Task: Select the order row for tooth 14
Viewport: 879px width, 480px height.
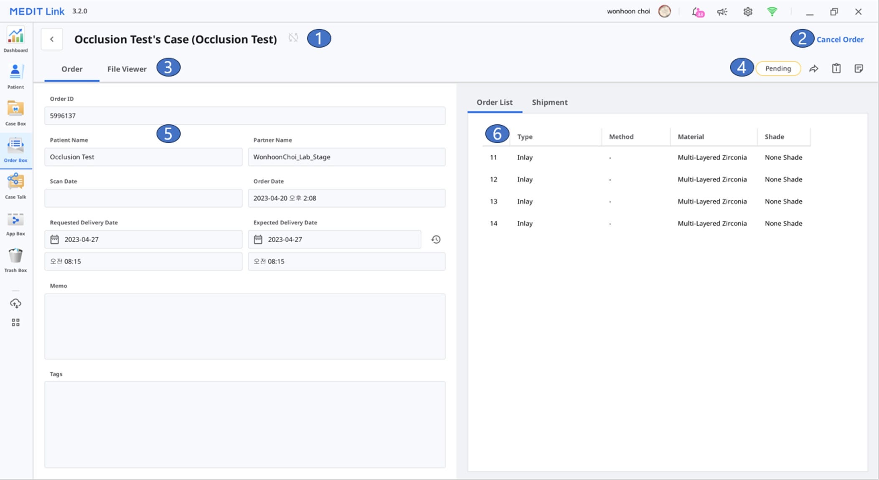Action: pyautogui.click(x=646, y=223)
